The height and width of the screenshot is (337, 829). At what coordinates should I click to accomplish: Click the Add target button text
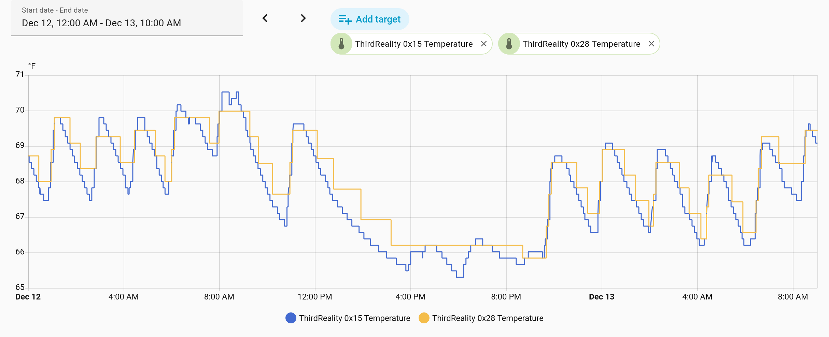coord(378,19)
